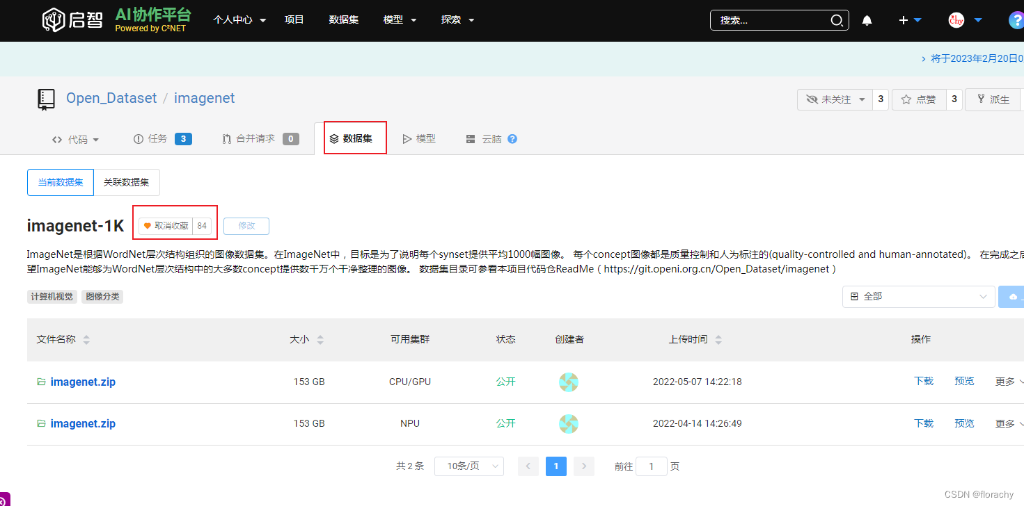The width and height of the screenshot is (1024, 506).
Task: Sort by 文件名称 column arrows
Action: click(86, 340)
